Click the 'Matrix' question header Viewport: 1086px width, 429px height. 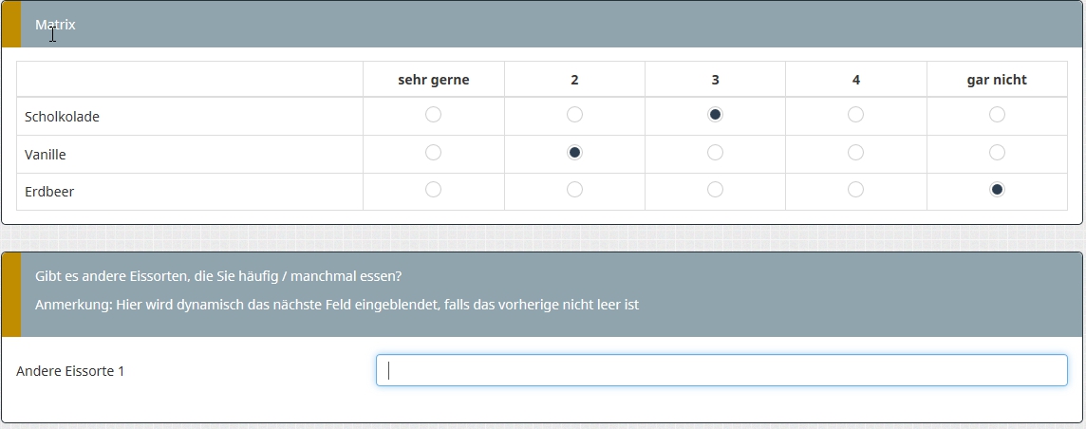click(55, 25)
